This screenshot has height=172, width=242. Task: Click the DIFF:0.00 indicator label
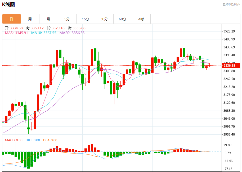(x=33, y=140)
